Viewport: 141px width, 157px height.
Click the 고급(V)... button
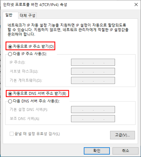122,135
